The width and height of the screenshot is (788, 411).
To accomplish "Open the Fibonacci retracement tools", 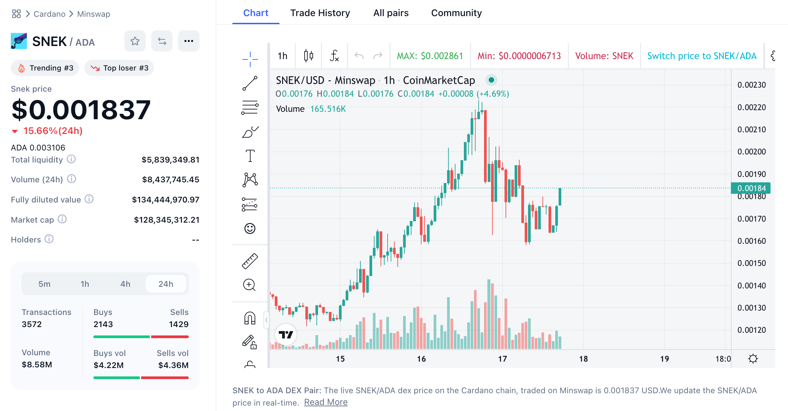I will [x=250, y=107].
